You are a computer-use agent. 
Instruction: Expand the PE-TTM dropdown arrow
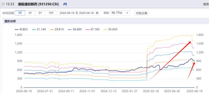pos(127,13)
